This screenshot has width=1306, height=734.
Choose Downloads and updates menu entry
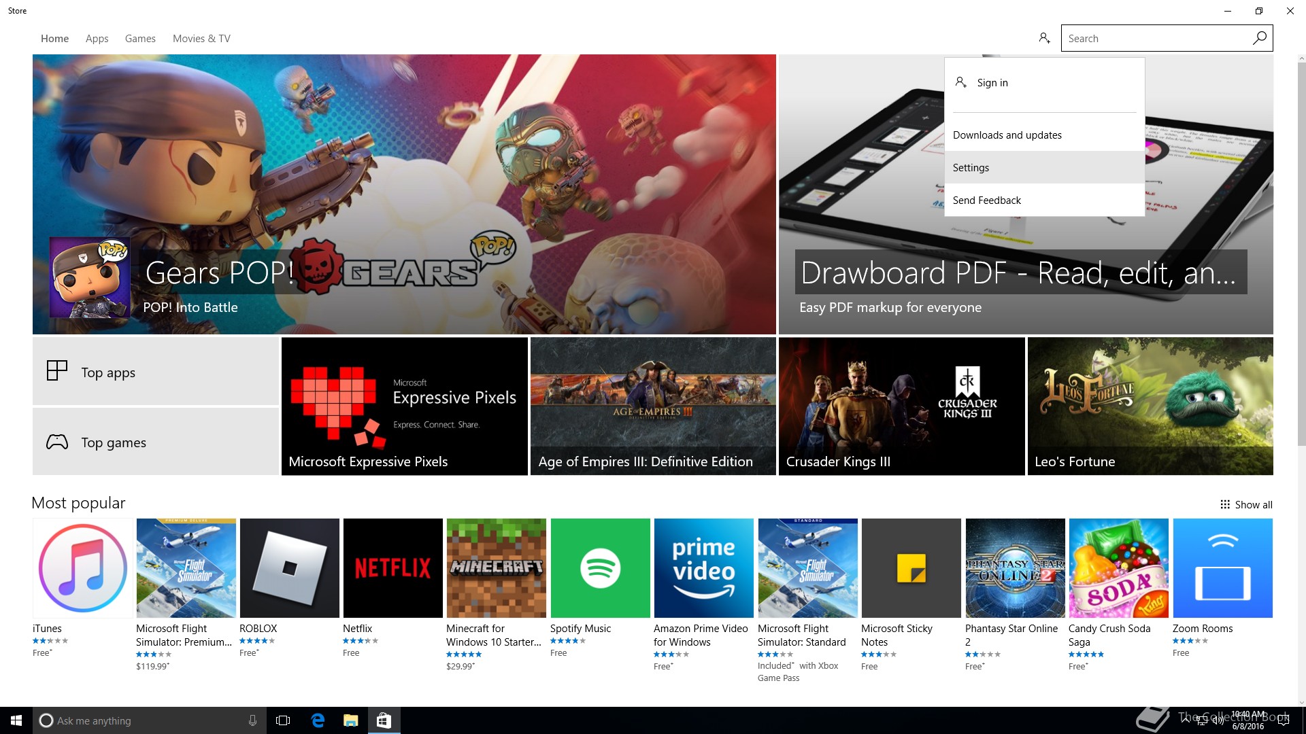tap(1044, 135)
